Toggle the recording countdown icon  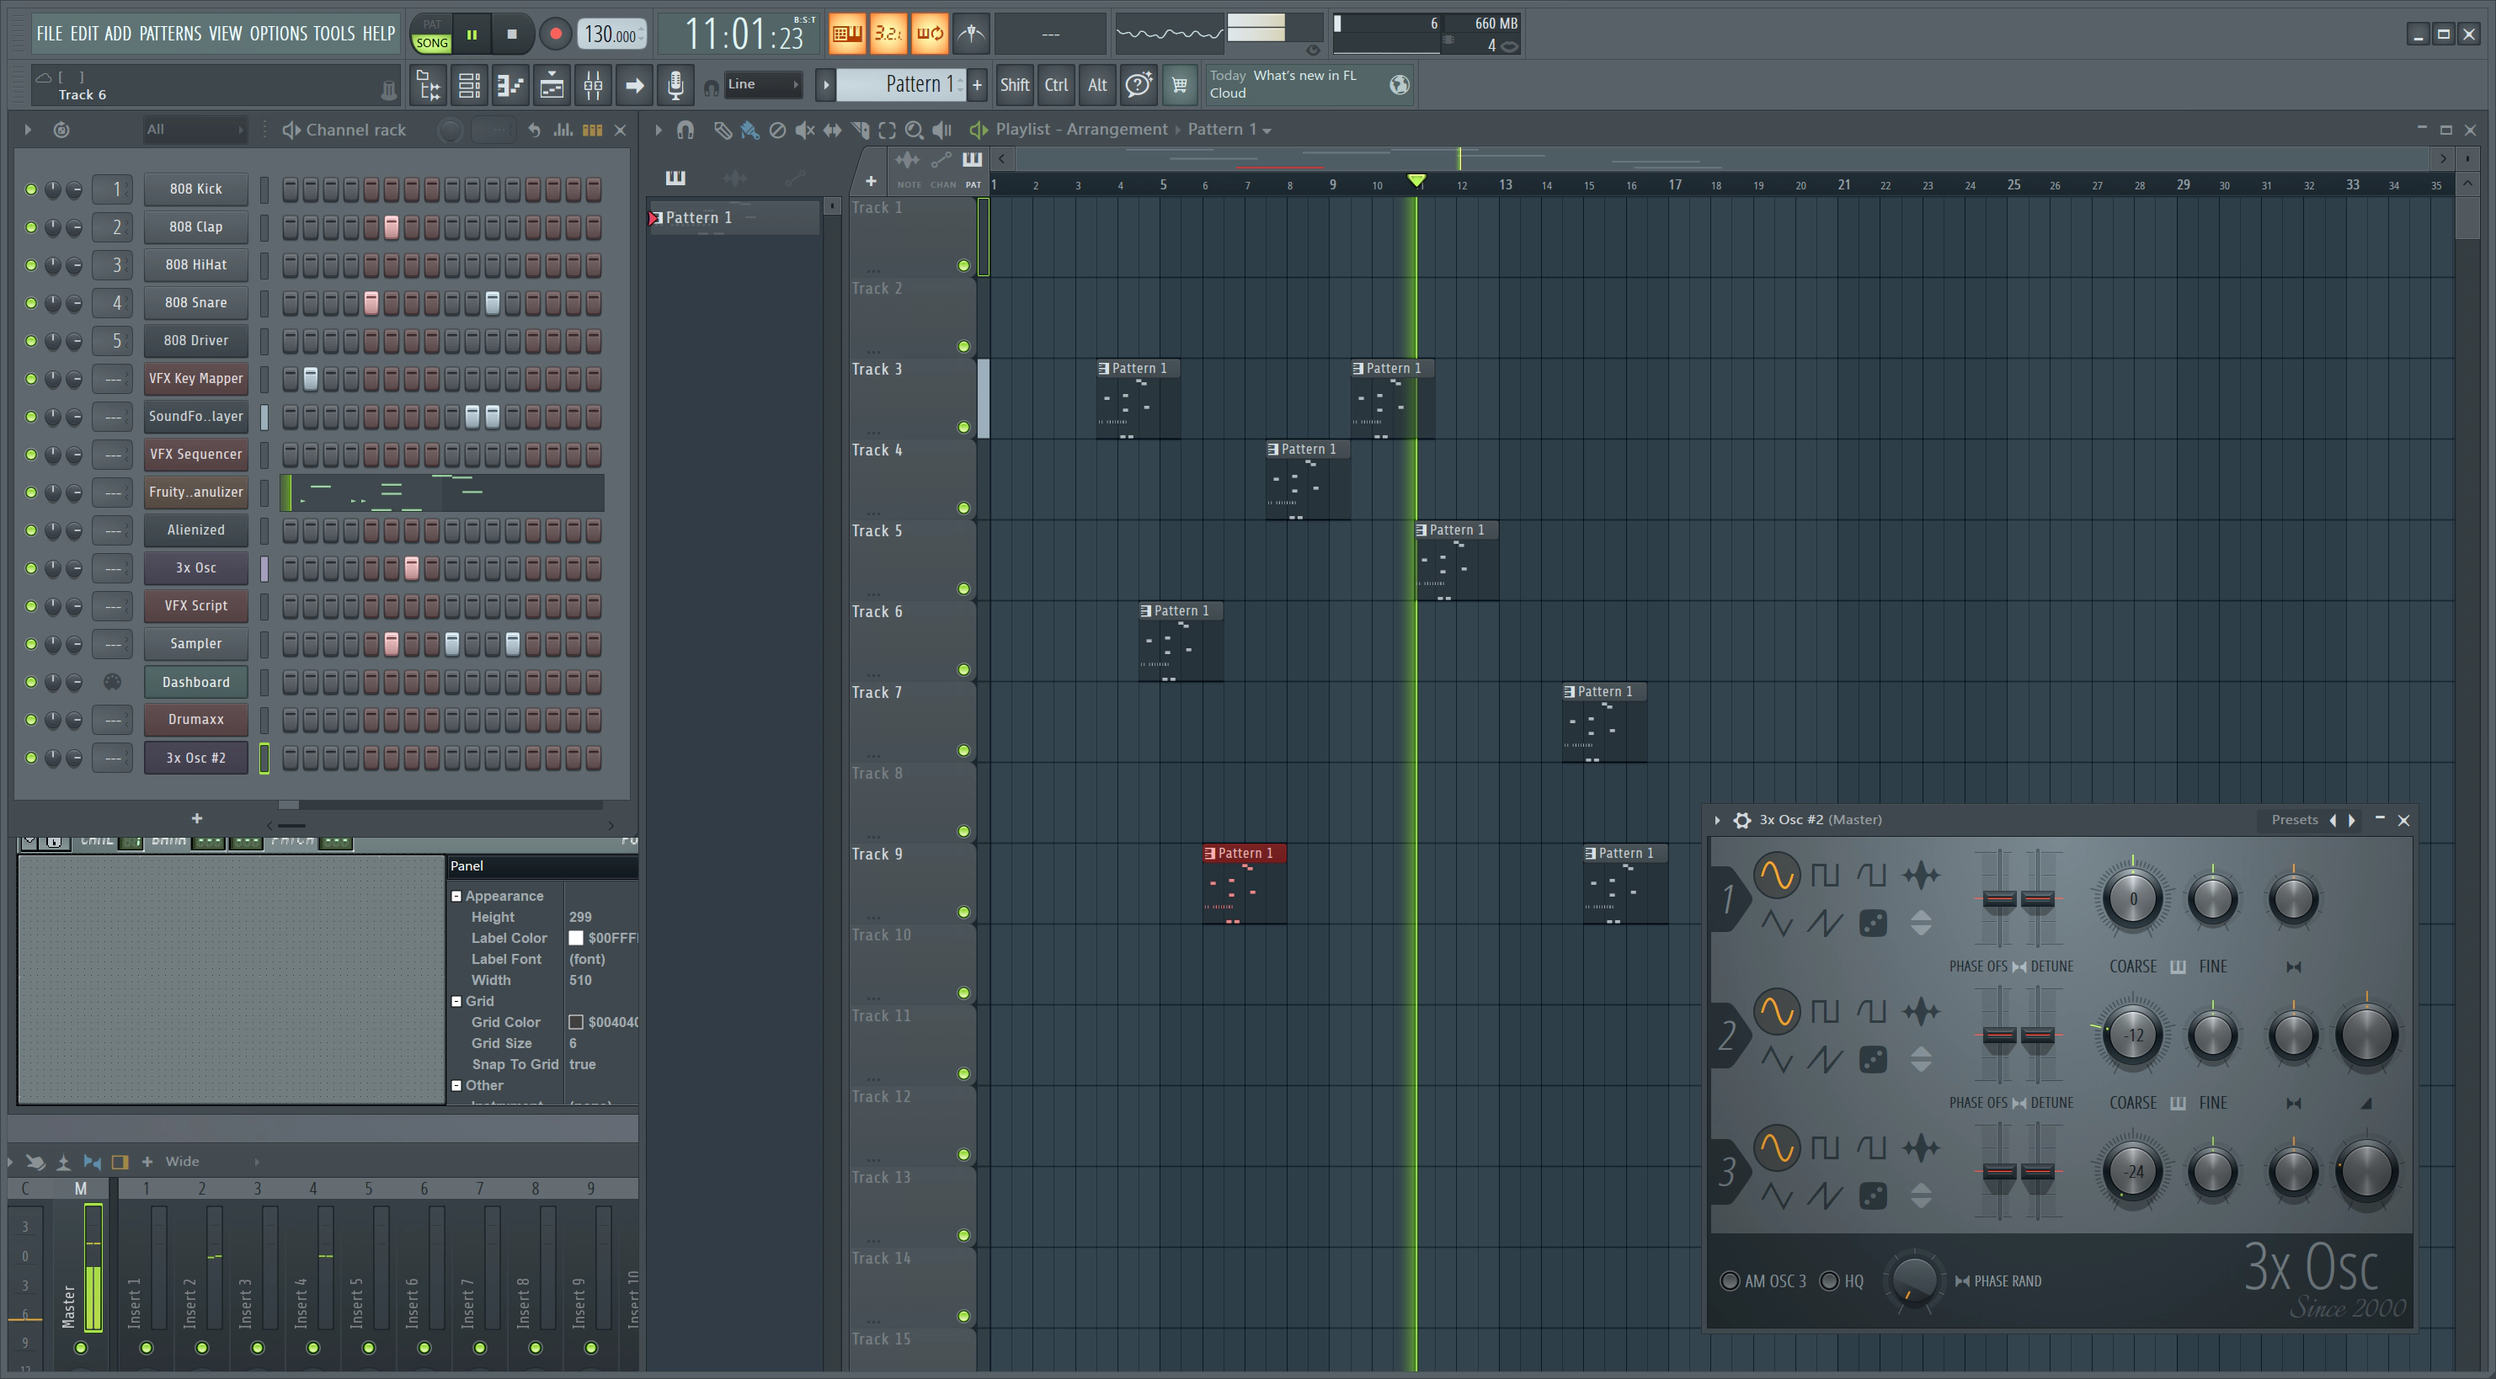(888, 34)
